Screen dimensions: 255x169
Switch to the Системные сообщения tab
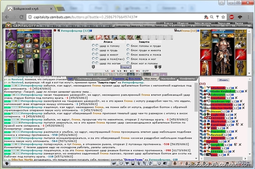[92, 79]
